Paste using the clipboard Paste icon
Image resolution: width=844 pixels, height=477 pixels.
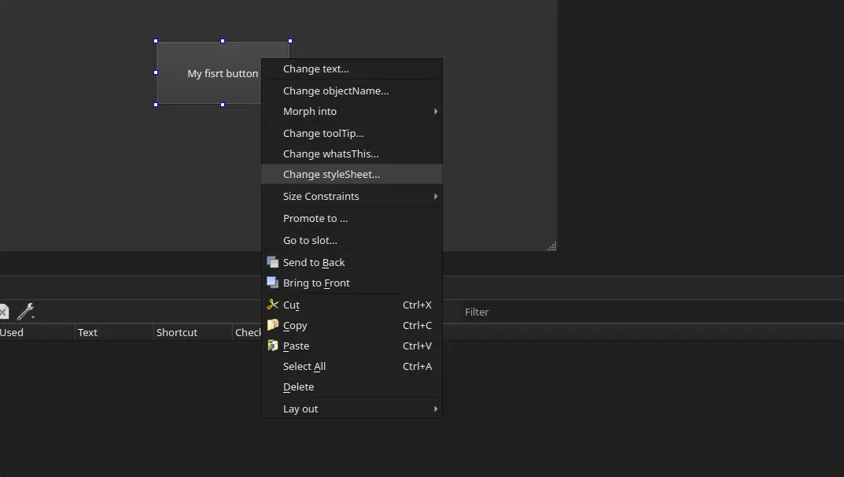coord(273,346)
